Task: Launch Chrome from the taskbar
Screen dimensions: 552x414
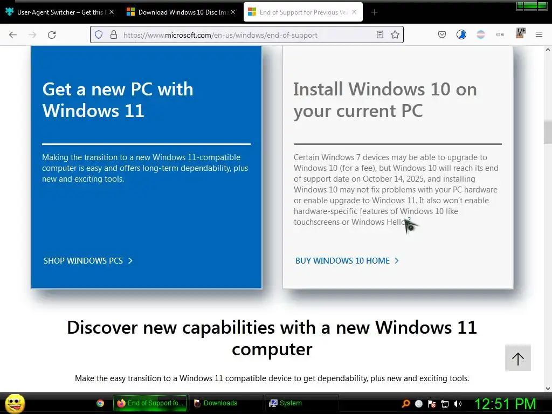Action: pos(100,403)
